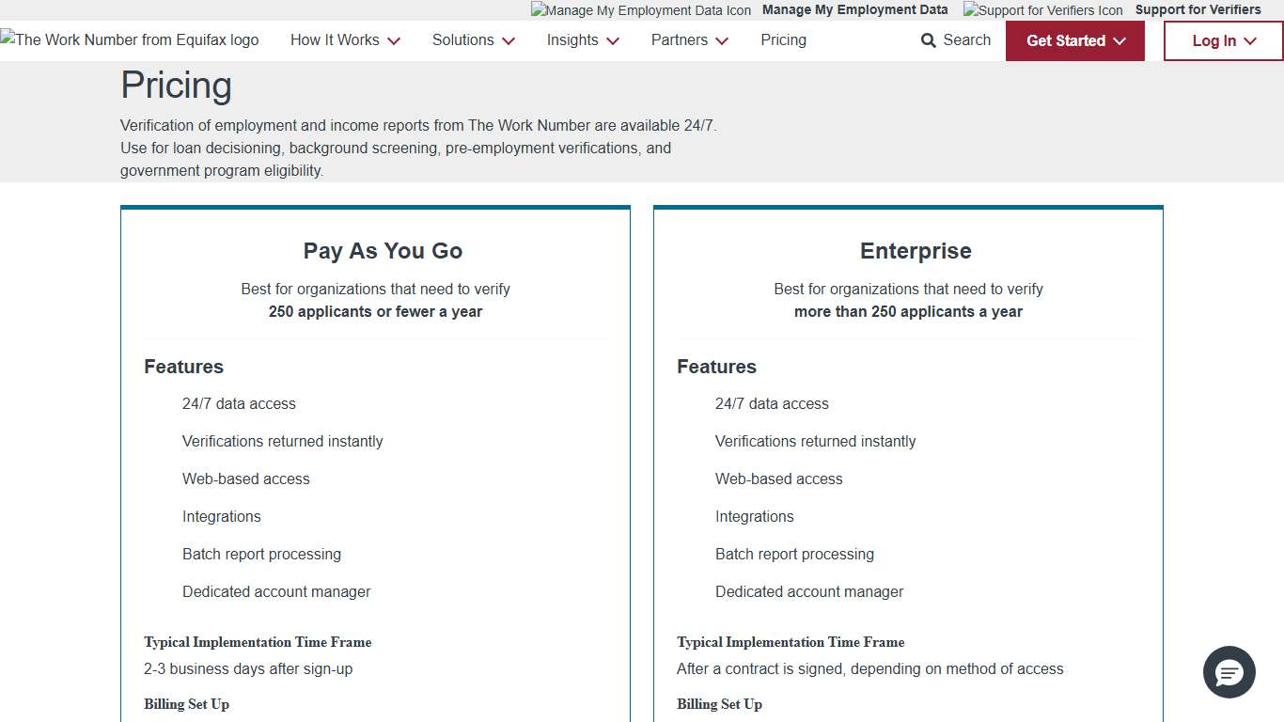The height and width of the screenshot is (722, 1284).
Task: Navigate to the Solutions menu
Action: click(463, 40)
